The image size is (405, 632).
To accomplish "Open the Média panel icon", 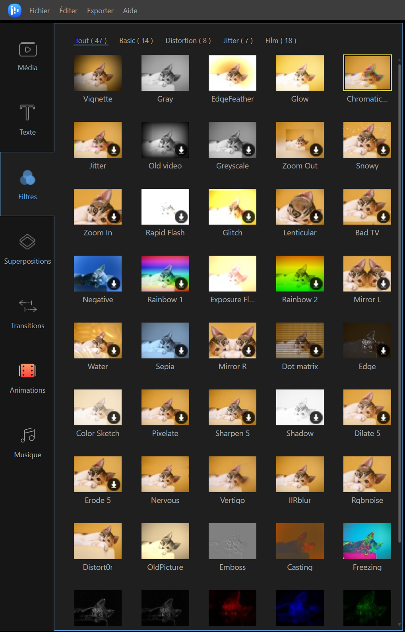I will [x=27, y=49].
